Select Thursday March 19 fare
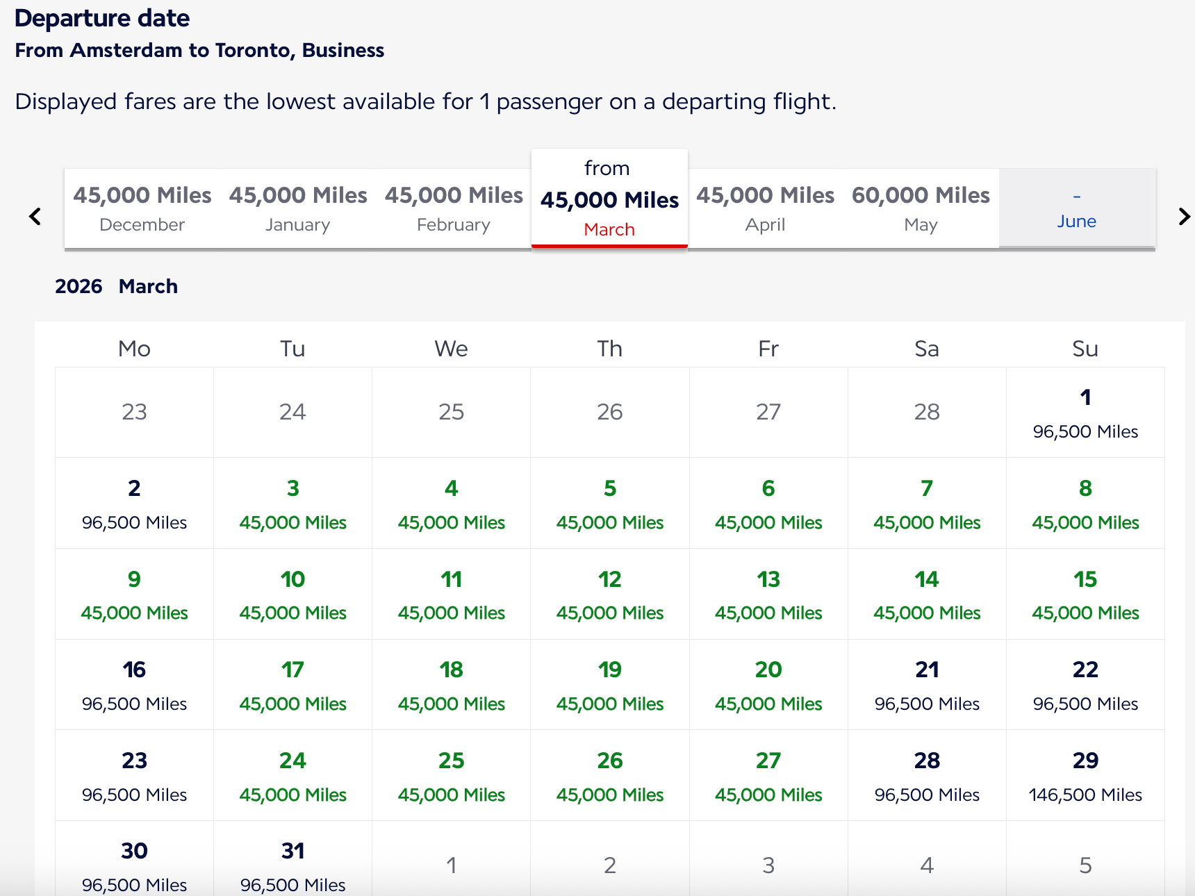Viewport: 1195px width, 896px height. [609, 685]
